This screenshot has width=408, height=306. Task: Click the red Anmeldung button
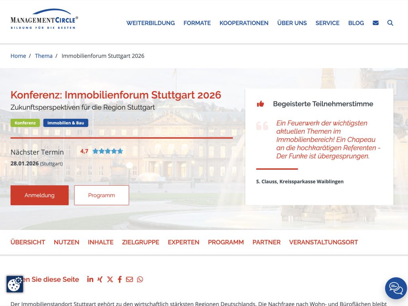39,195
